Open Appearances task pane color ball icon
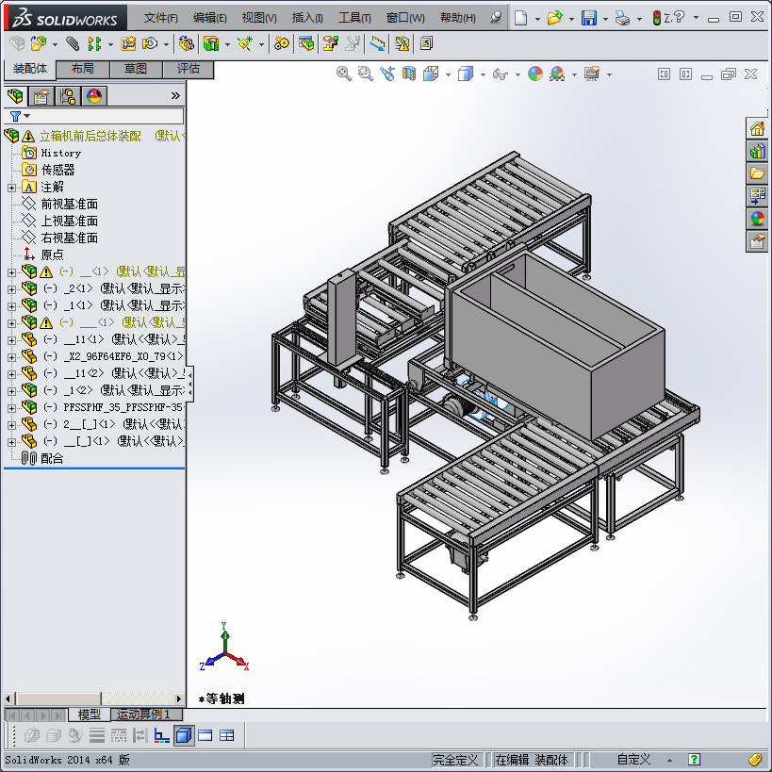 [757, 218]
